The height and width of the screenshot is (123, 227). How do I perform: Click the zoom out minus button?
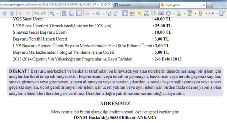click(88, 13)
